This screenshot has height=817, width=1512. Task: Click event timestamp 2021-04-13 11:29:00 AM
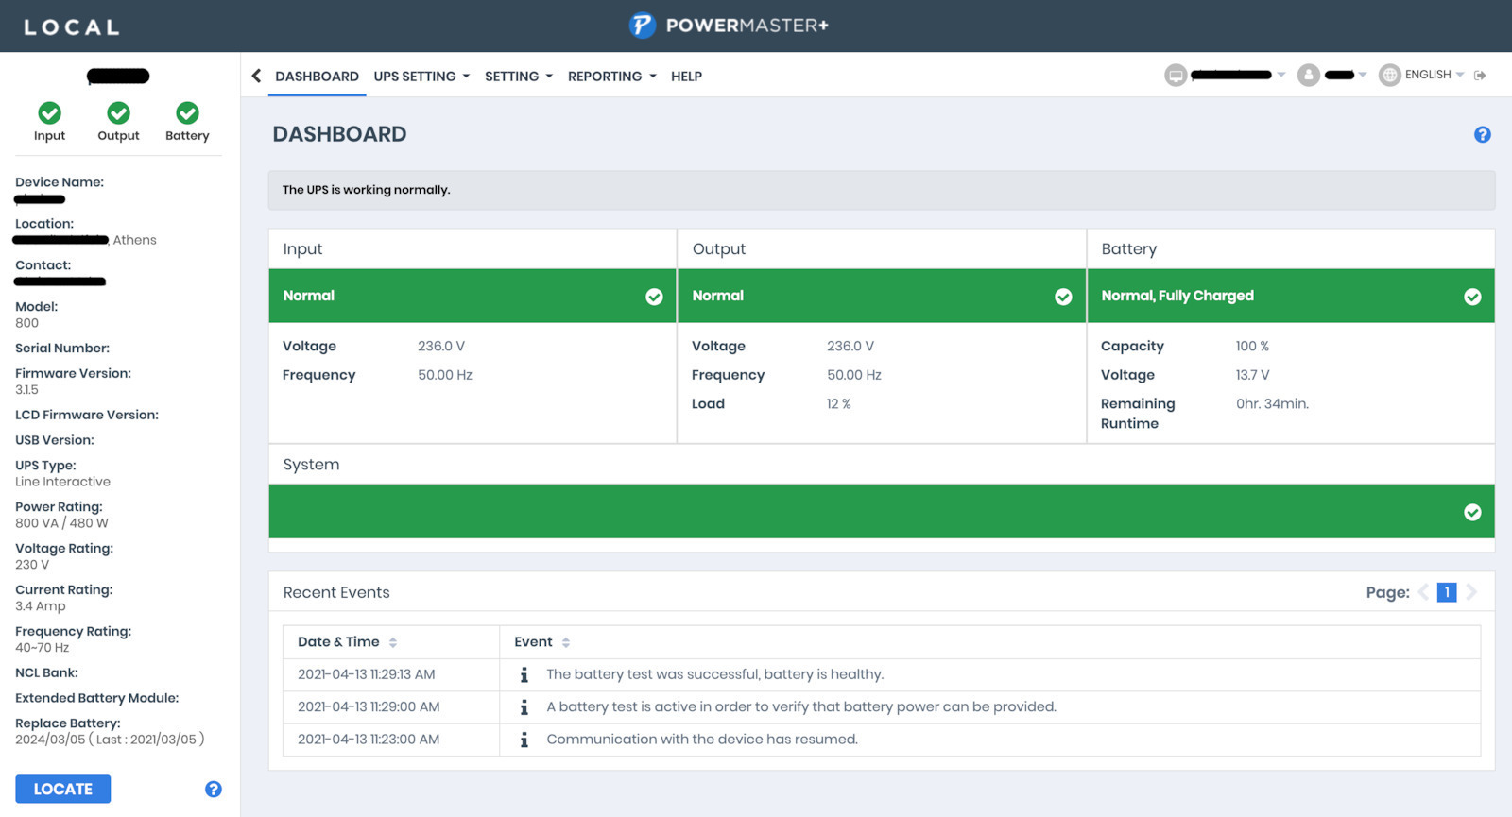[369, 706]
